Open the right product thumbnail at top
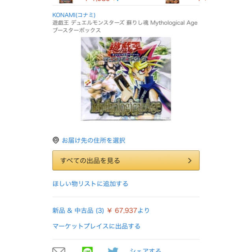The height and width of the screenshot is (252, 252). pyautogui.click(x=172, y=2)
